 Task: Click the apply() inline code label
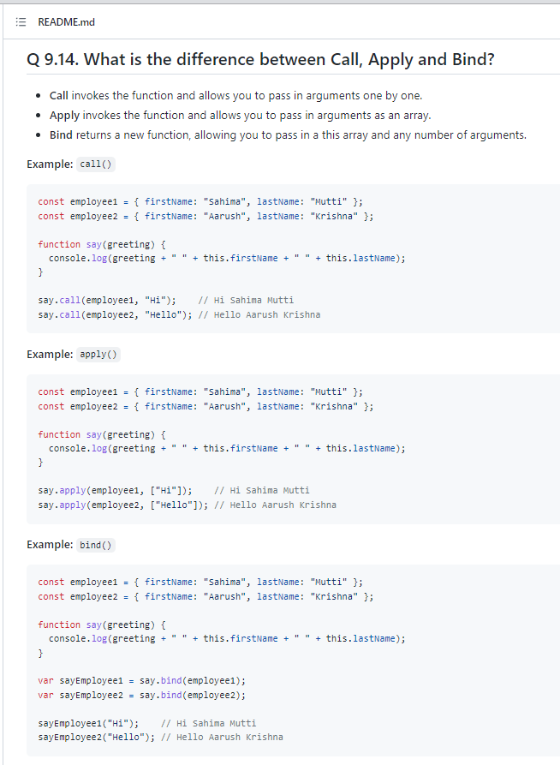click(99, 354)
